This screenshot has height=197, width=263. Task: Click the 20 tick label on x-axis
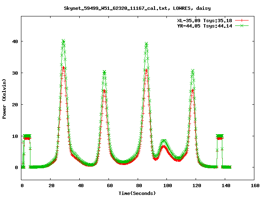(51, 186)
